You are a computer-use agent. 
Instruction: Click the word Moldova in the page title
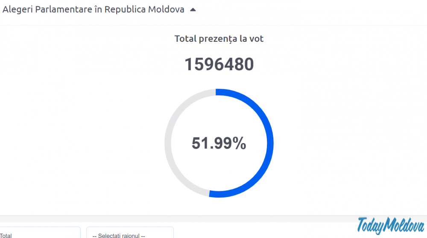[166, 10]
